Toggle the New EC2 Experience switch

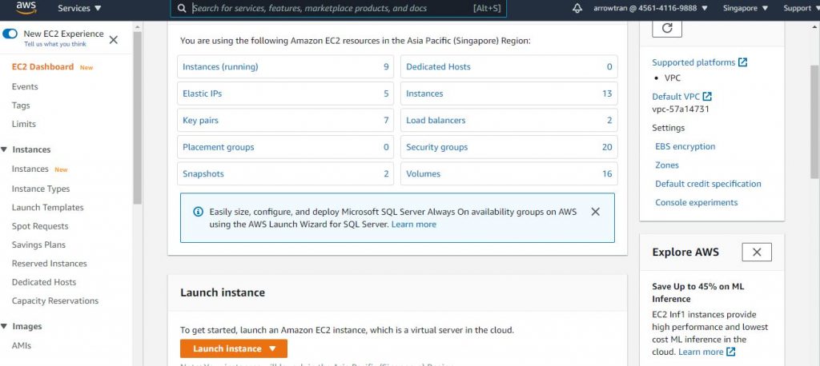pos(10,34)
